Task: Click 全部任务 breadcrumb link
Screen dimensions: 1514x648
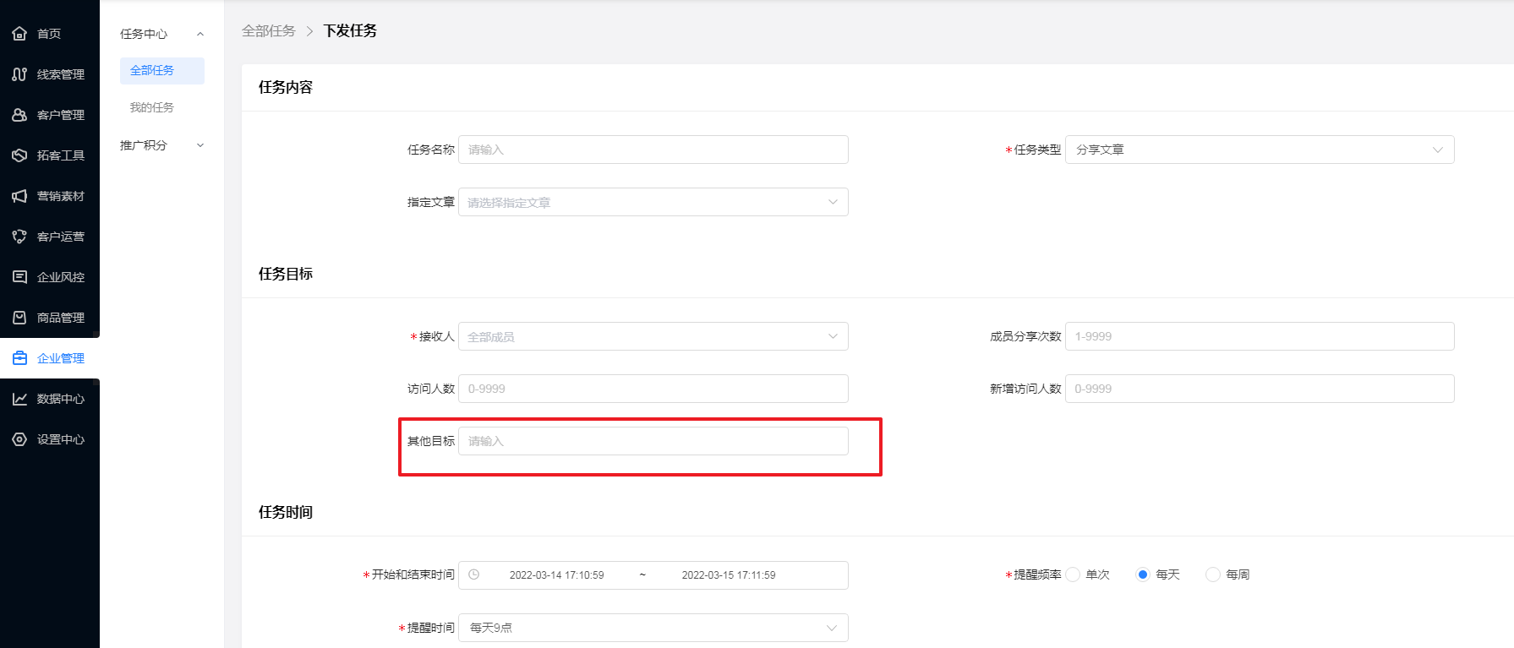Action: (x=269, y=30)
